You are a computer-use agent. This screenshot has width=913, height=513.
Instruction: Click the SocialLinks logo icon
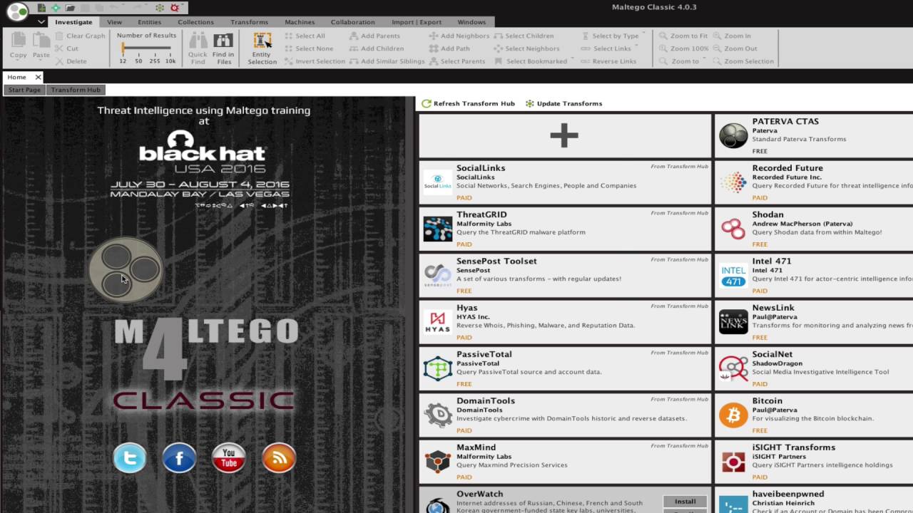coord(437,182)
